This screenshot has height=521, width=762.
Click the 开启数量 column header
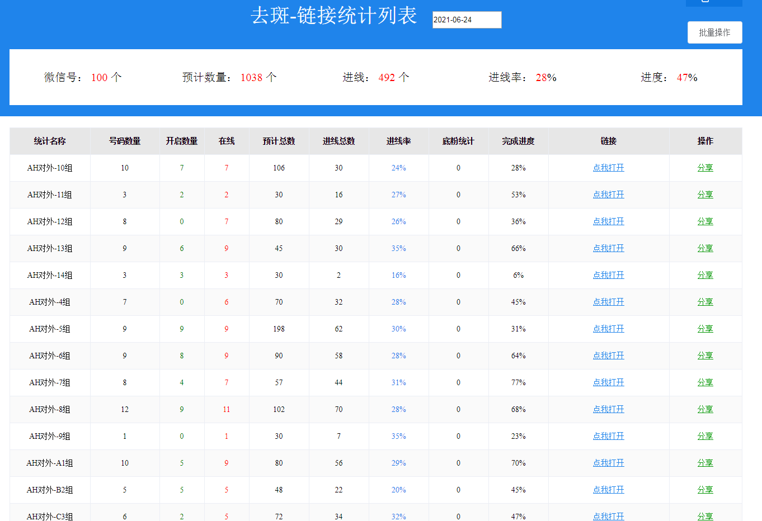coord(182,141)
